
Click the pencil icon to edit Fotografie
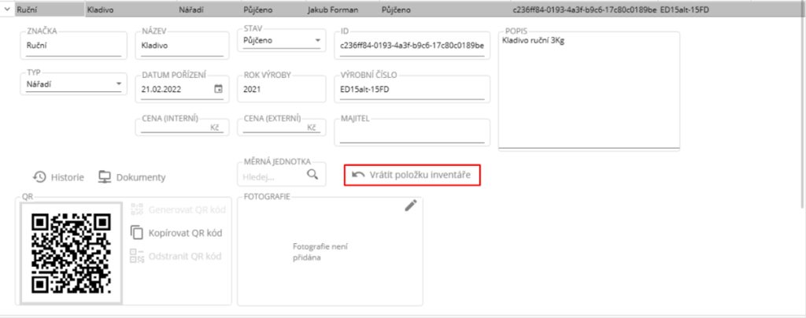(x=410, y=205)
